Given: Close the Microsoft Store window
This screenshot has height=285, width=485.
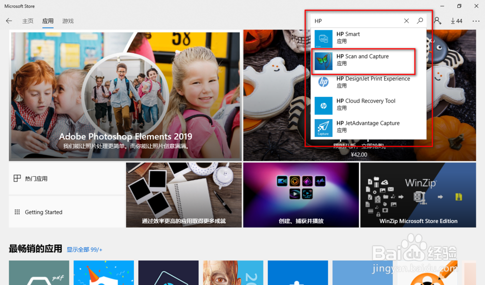Looking at the screenshot, I should (476, 6).
